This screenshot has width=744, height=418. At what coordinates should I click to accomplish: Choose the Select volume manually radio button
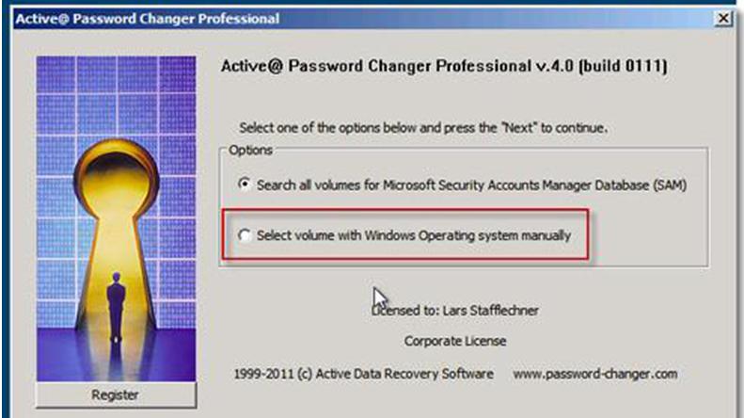[245, 236]
